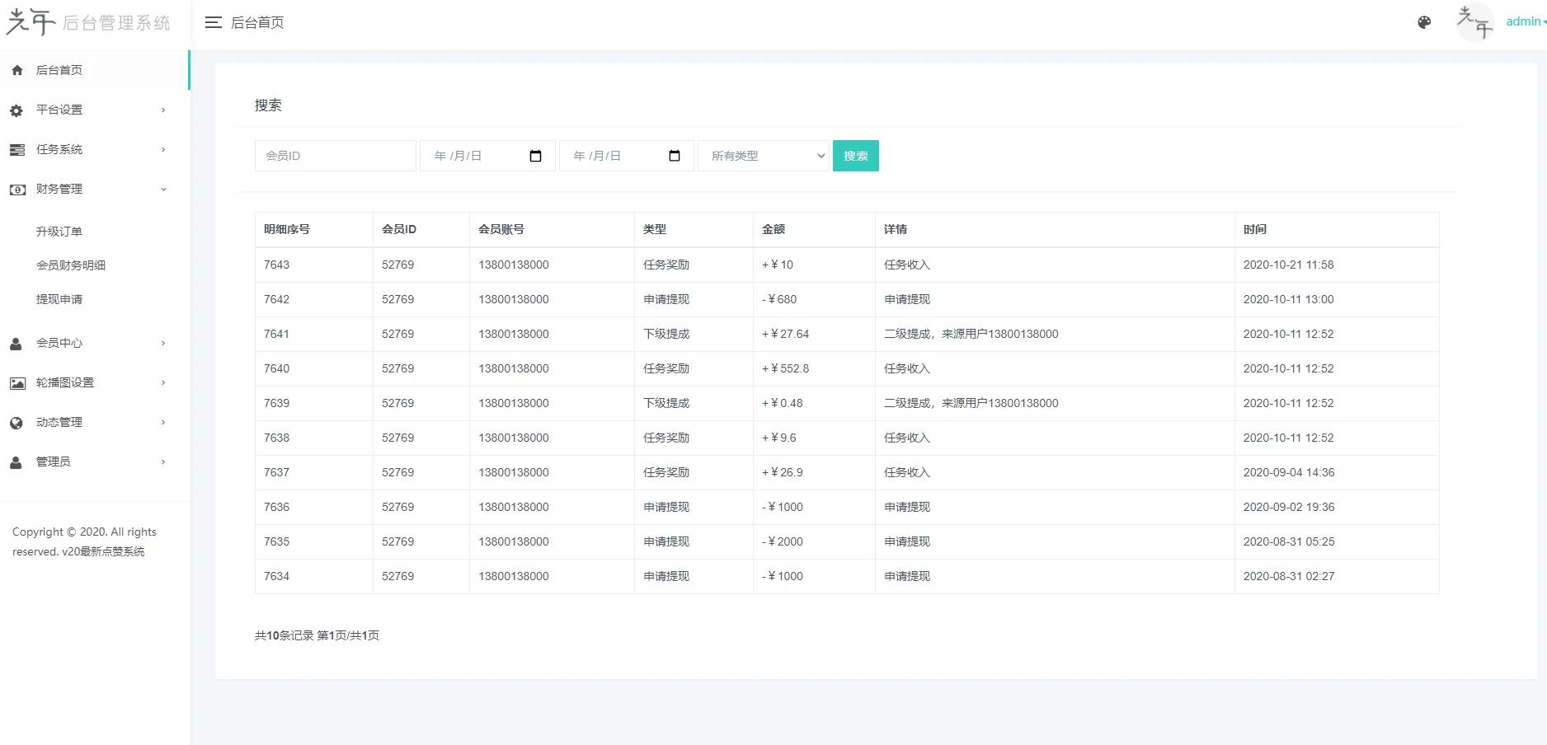Click the hamburger menu icon in header

tap(214, 23)
